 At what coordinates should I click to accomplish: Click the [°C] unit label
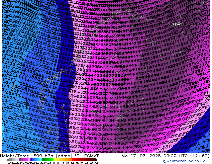[x=78, y=156]
